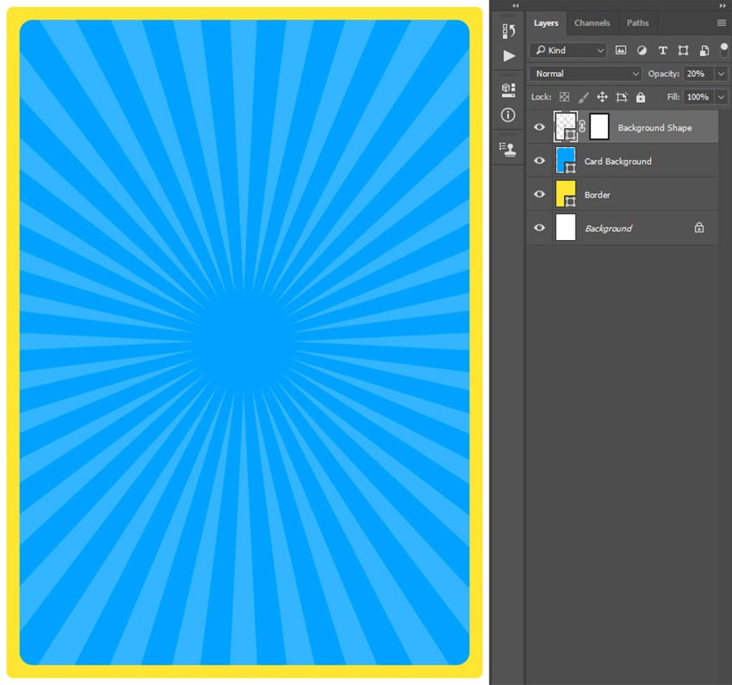Open the Info panel icon
Image resolution: width=732 pixels, height=685 pixels.
(x=509, y=115)
